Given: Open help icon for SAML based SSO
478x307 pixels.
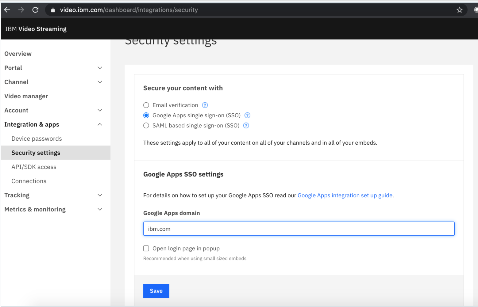Looking at the screenshot, I should (246, 125).
